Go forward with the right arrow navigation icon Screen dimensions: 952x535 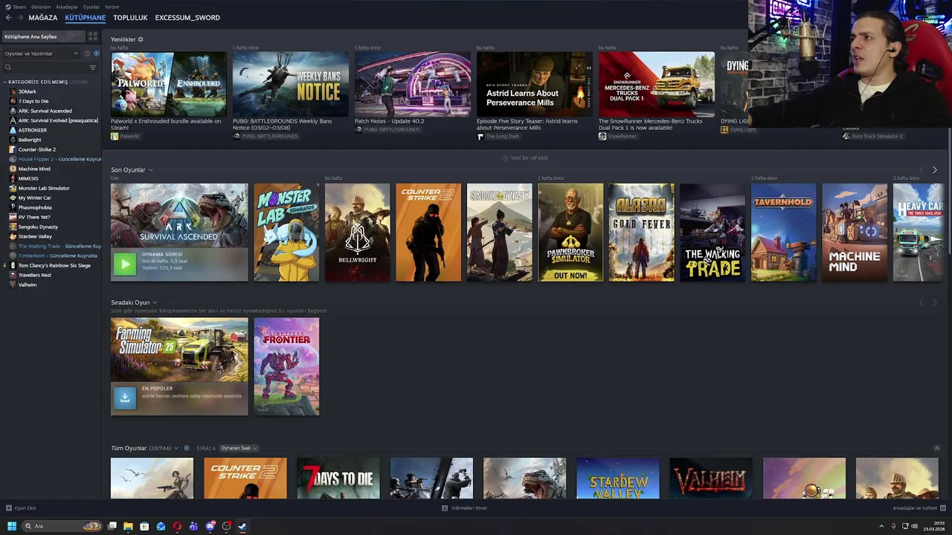19,18
